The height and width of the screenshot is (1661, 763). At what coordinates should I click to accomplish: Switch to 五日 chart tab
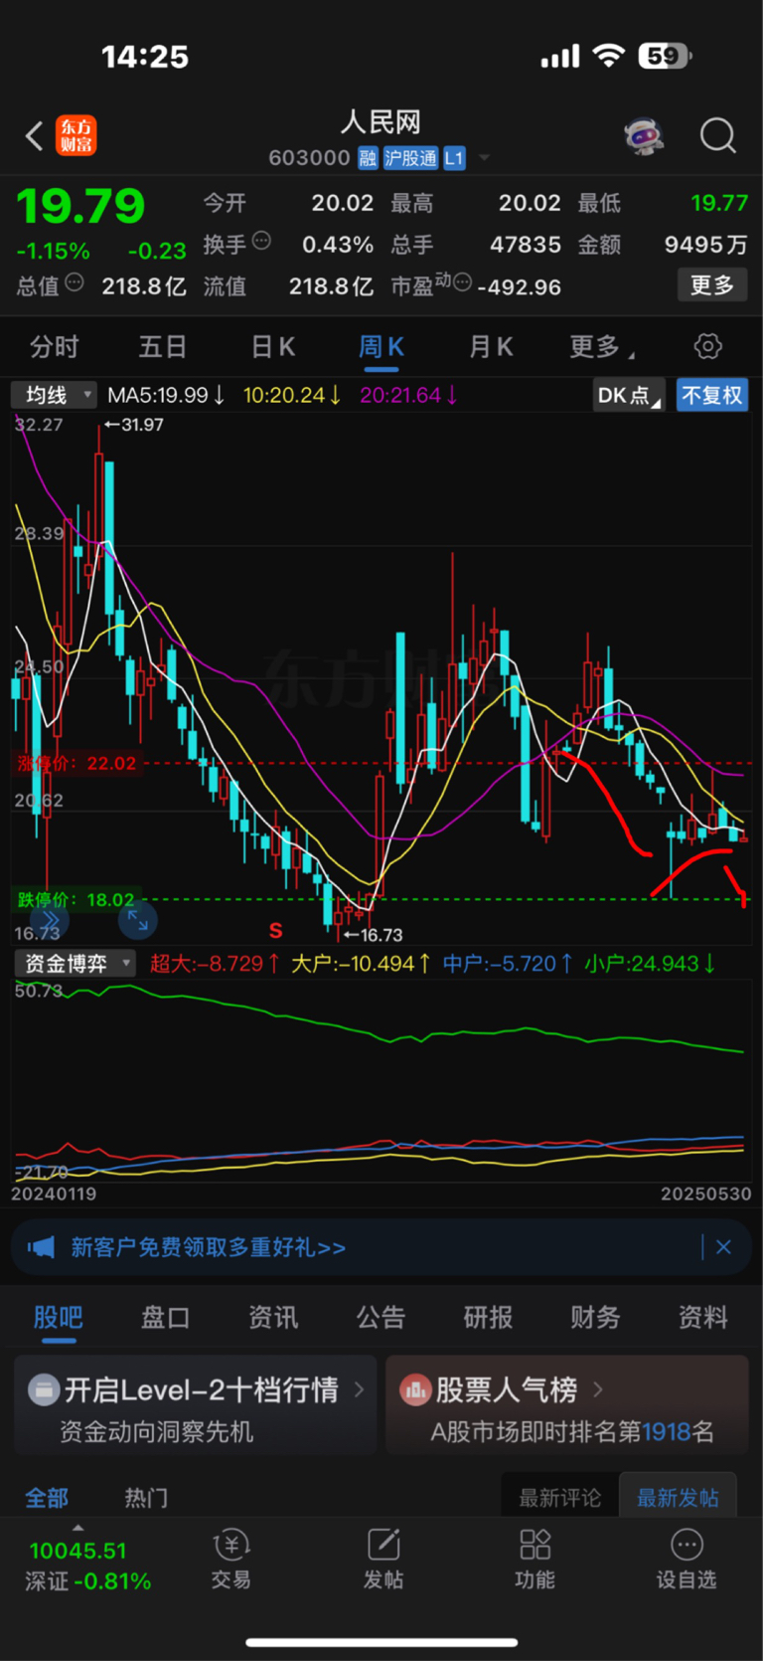(x=162, y=347)
